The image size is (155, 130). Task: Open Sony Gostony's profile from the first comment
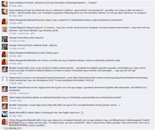[16, 3]
